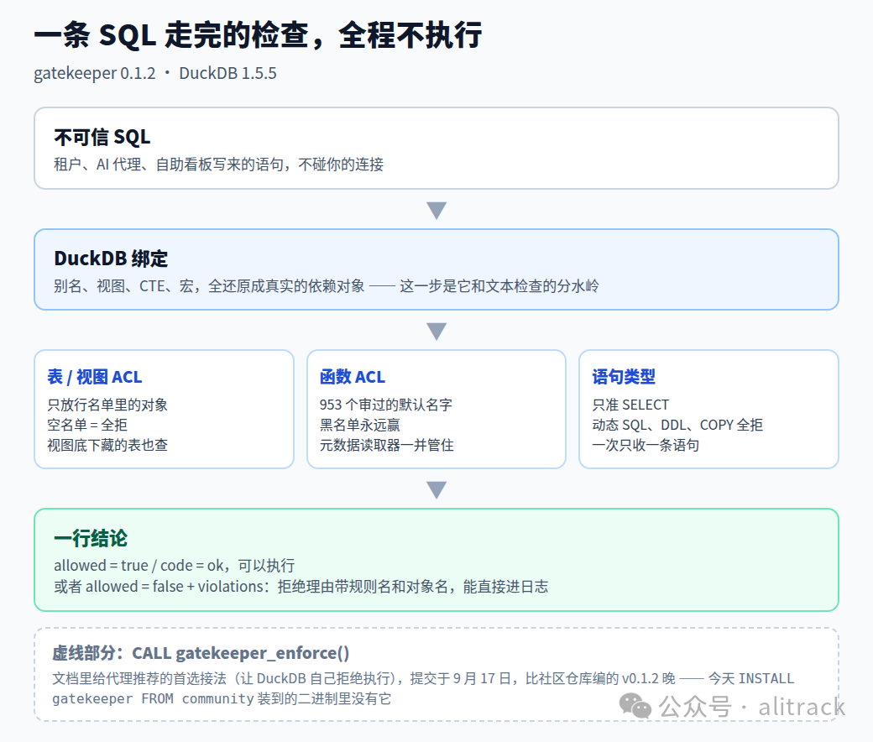Click the line 953 个审过的默认名字
Screen dimensions: 873x742
[386, 405]
